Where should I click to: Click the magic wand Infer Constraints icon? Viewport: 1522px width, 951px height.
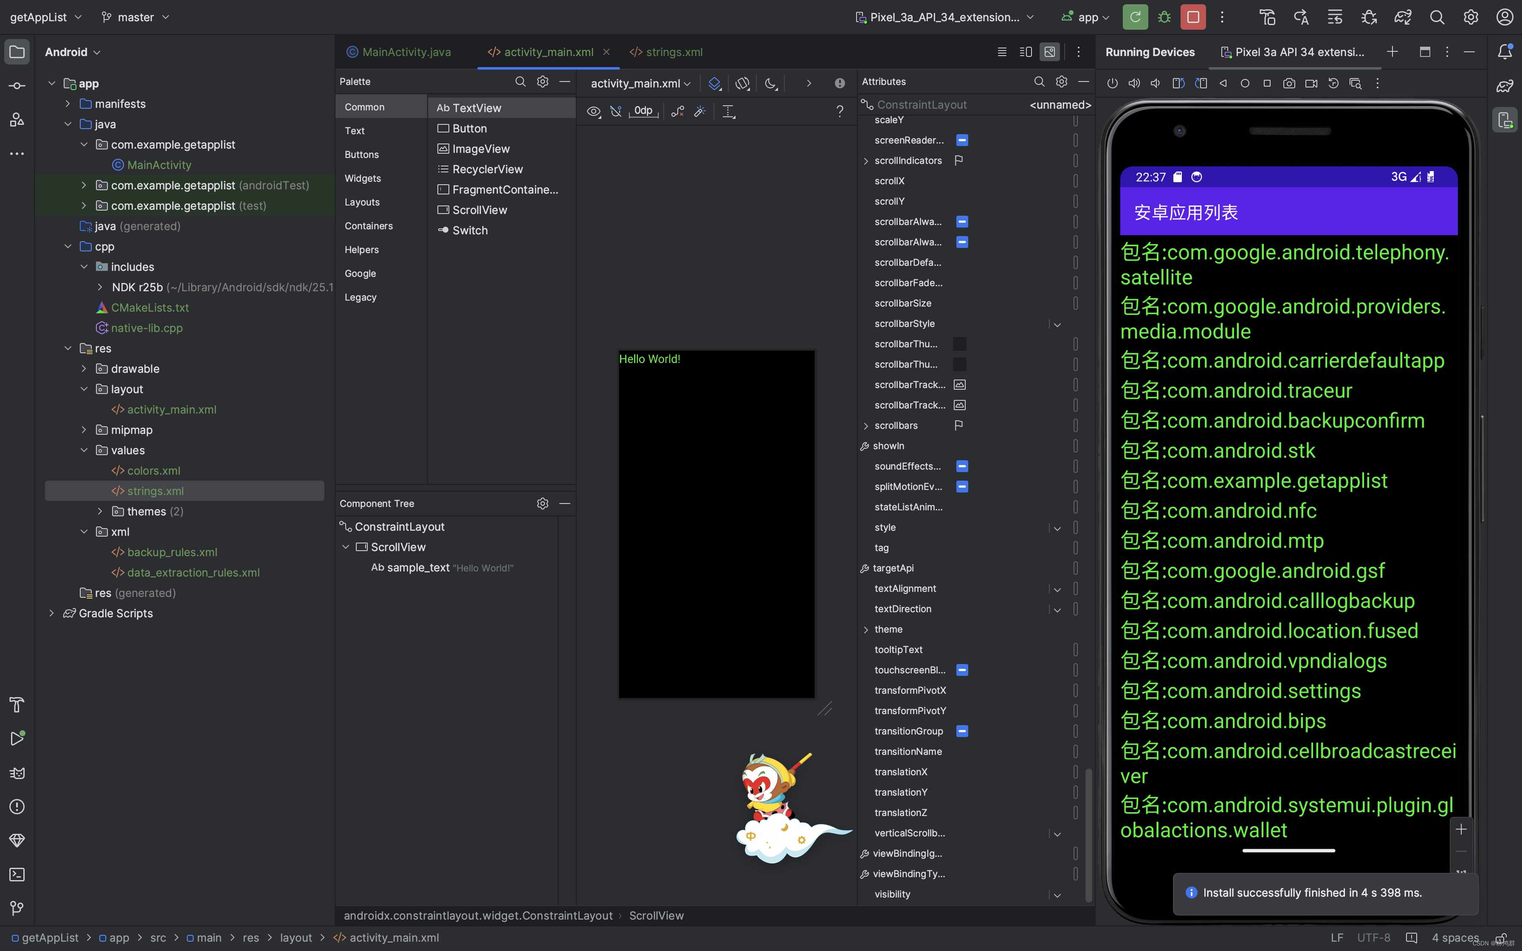[x=699, y=111]
